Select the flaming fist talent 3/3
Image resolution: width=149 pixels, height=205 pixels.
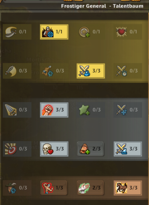[54, 110]
